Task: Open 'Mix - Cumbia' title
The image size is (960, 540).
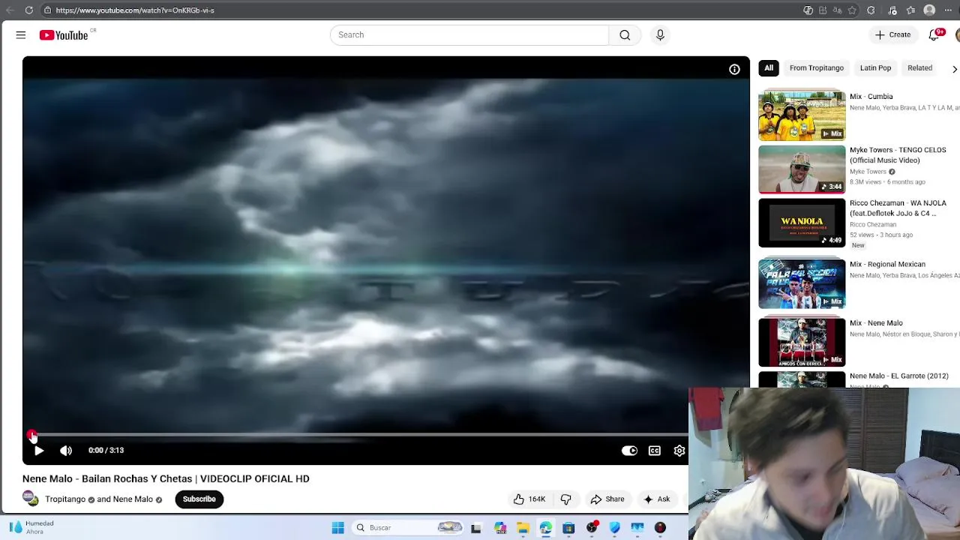Action: pyautogui.click(x=871, y=96)
